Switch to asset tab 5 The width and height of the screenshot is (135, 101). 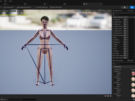coord(6,4)
